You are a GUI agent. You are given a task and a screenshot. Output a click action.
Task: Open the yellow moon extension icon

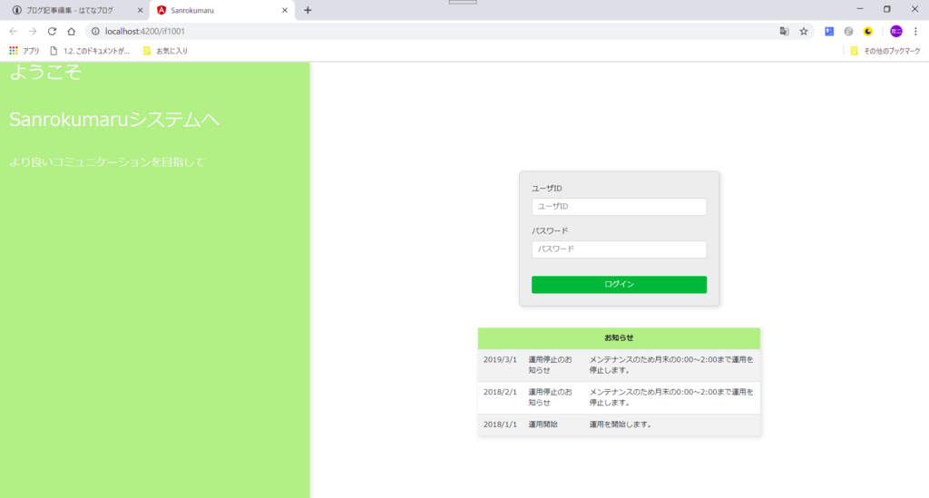pyautogui.click(x=868, y=32)
